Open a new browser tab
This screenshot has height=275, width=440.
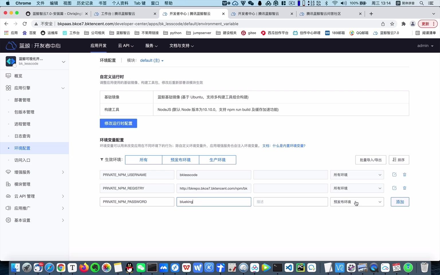tap(371, 14)
